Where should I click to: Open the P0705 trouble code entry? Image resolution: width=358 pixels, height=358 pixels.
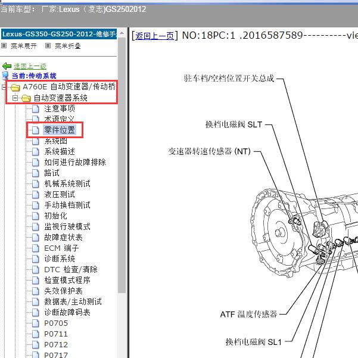click(x=56, y=323)
